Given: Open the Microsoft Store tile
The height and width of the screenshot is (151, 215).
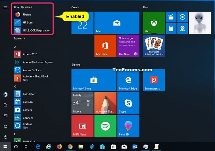Looking at the screenshot, I should [94, 80].
